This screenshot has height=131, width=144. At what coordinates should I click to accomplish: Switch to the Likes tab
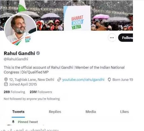coord(124,112)
